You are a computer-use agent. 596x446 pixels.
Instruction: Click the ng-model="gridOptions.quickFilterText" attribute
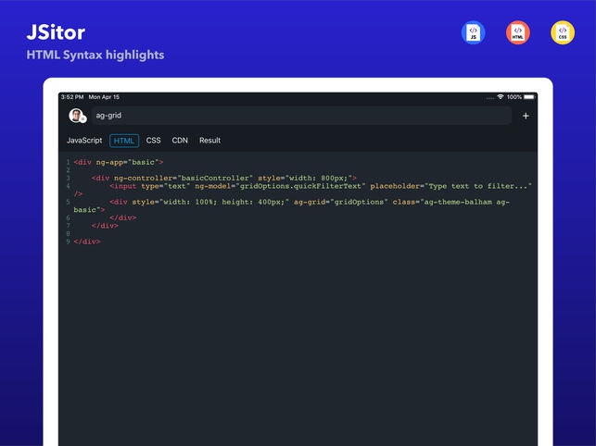280,186
